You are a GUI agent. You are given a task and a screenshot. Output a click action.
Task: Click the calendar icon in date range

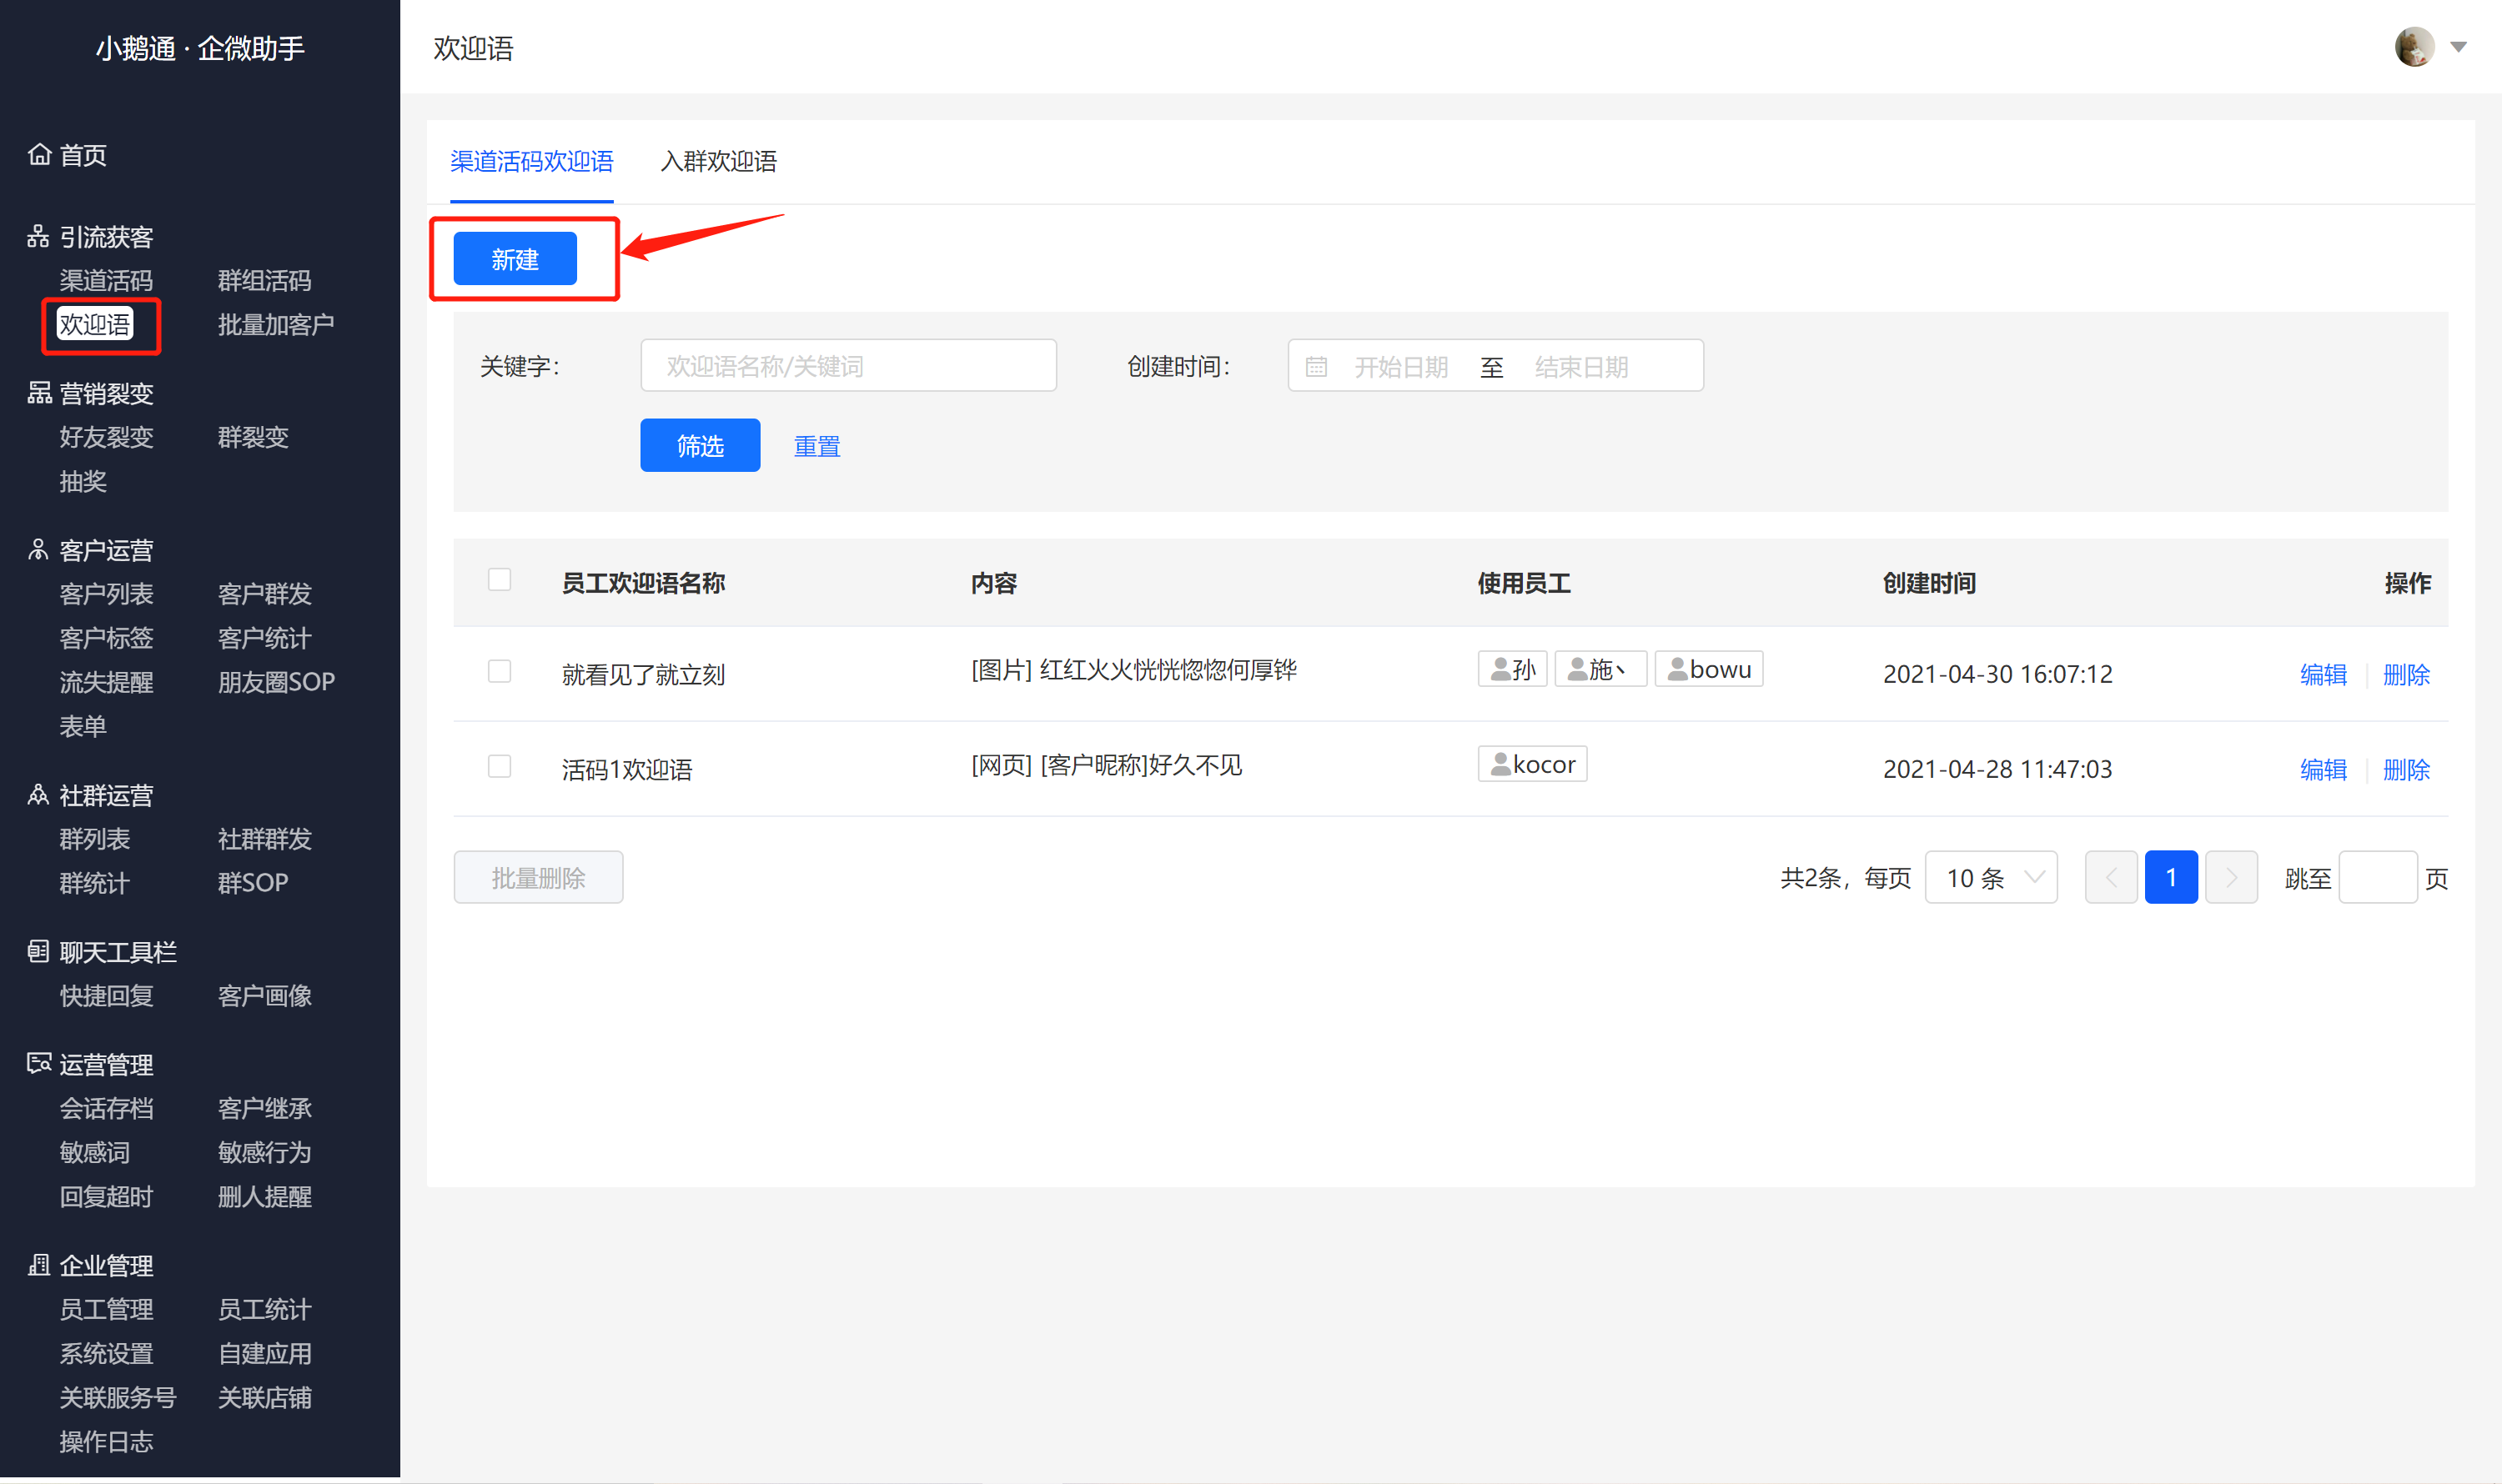(x=1317, y=367)
